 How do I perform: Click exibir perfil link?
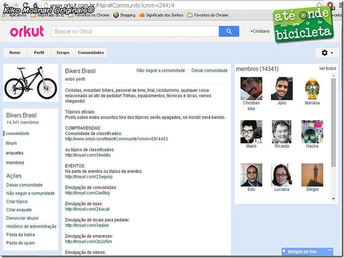[x=75, y=79]
